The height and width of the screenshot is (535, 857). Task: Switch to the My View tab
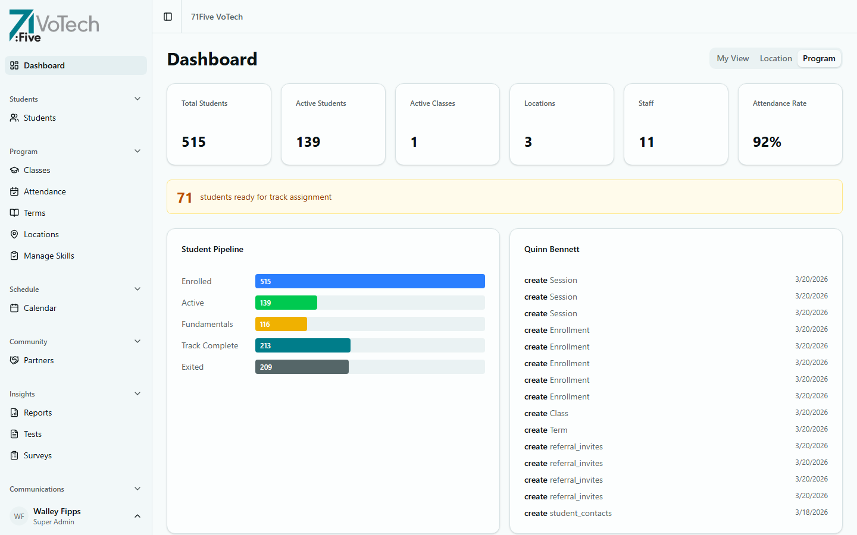[x=733, y=58]
